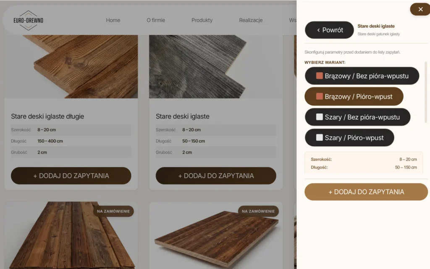Viewport: 430px width, 269px height.
Task: Close the configuration panel with X
Action: [x=420, y=9]
